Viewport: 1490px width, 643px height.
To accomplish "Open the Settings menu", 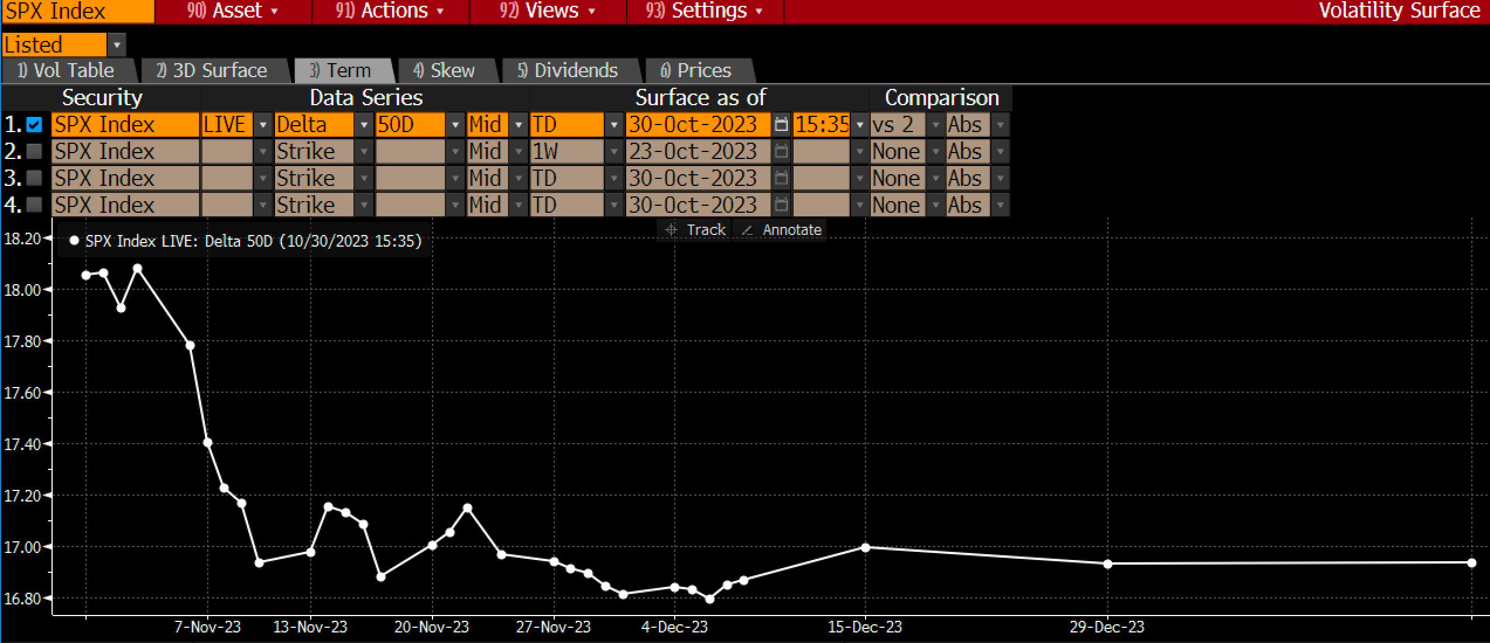I will tap(705, 11).
